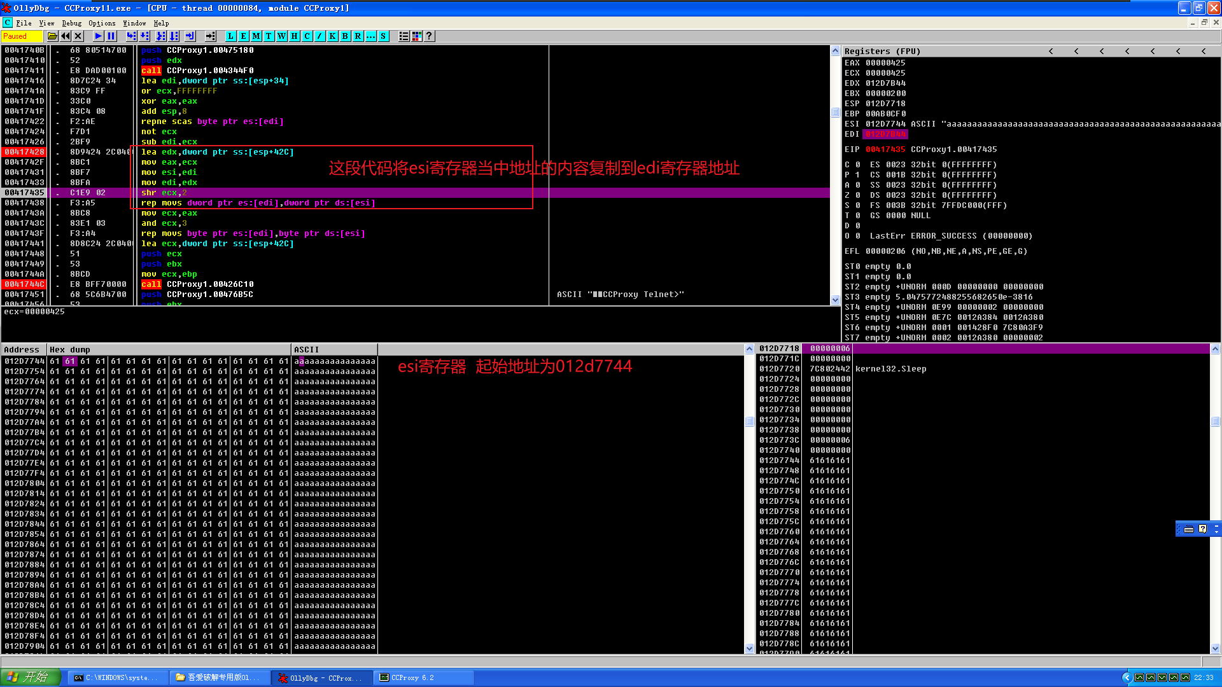Show Executable modules with the E button

coord(243,36)
